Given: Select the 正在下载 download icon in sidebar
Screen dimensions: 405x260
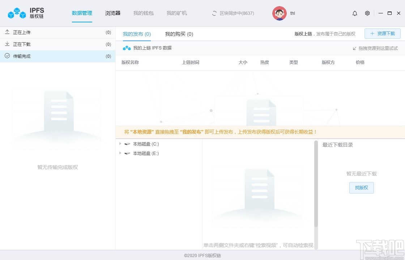Looking at the screenshot, I should pyautogui.click(x=8, y=44).
